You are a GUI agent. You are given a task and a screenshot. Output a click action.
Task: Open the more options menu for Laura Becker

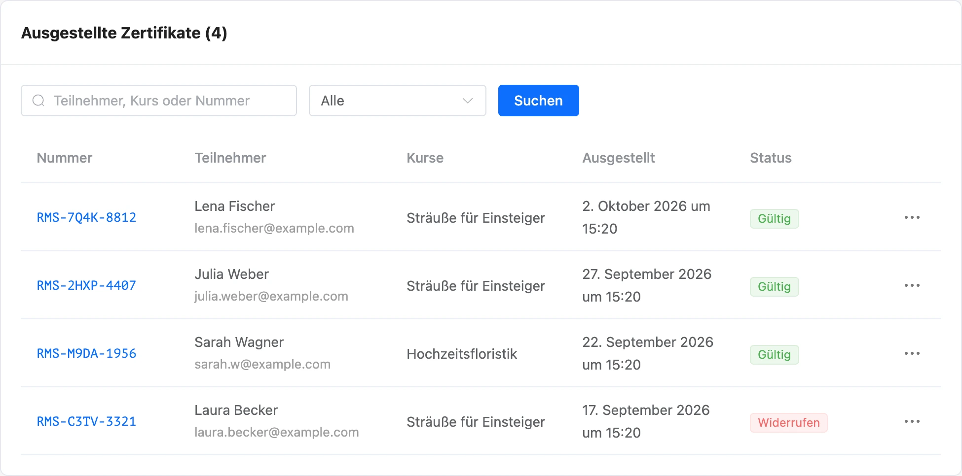[x=912, y=421]
